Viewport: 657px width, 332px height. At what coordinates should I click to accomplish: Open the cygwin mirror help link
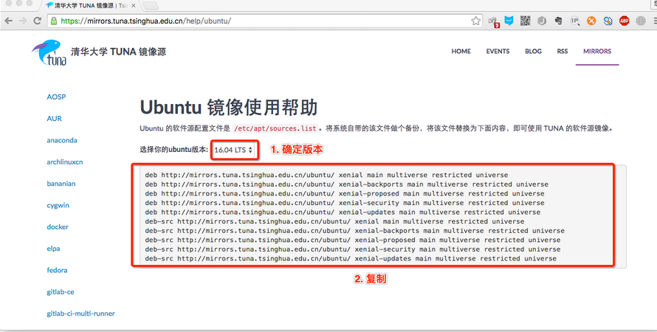58,205
